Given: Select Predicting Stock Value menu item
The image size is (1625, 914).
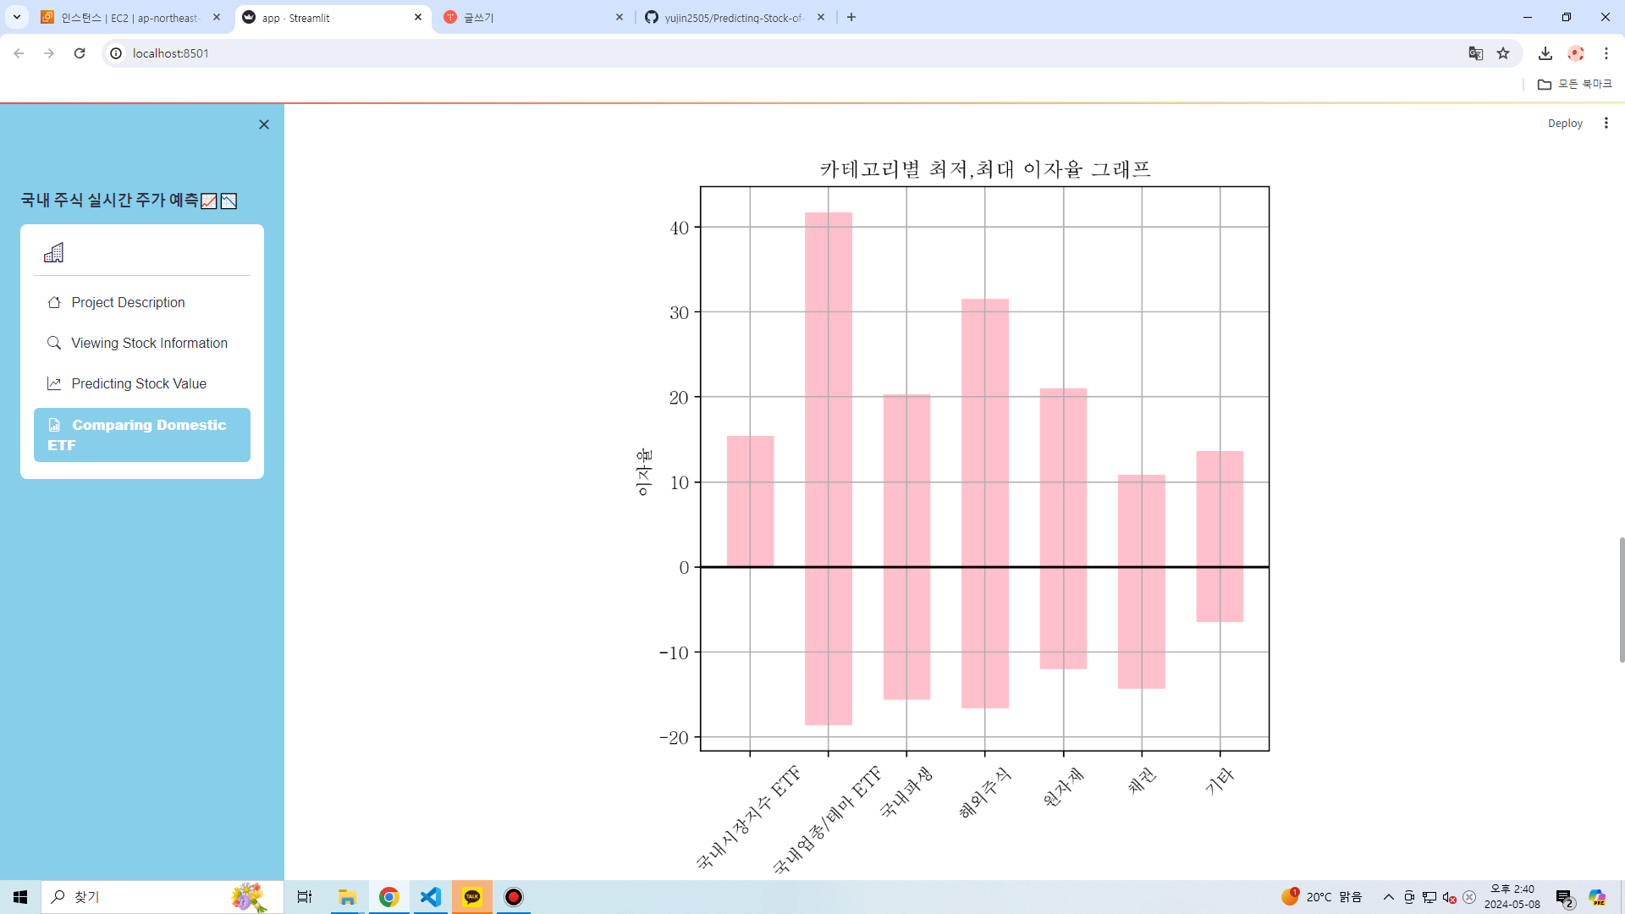Looking at the screenshot, I should 139,383.
